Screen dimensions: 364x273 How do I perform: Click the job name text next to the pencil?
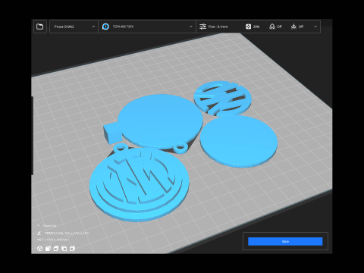coord(67,233)
